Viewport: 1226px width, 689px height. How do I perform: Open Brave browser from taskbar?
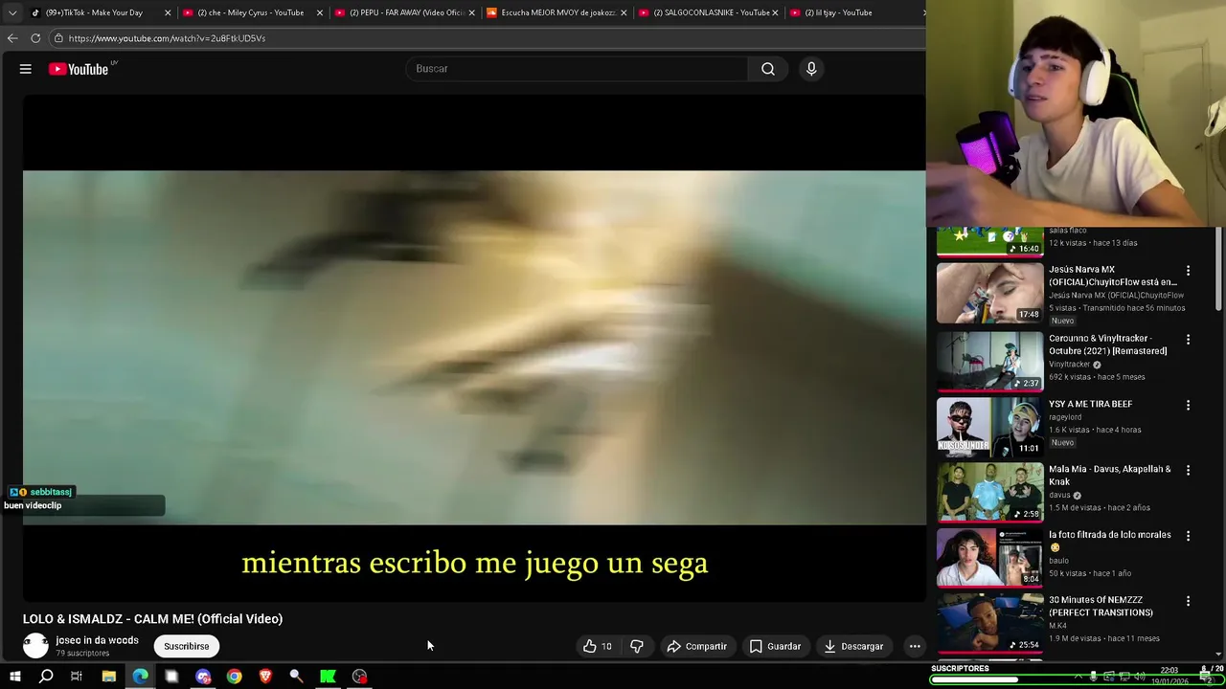click(x=265, y=677)
